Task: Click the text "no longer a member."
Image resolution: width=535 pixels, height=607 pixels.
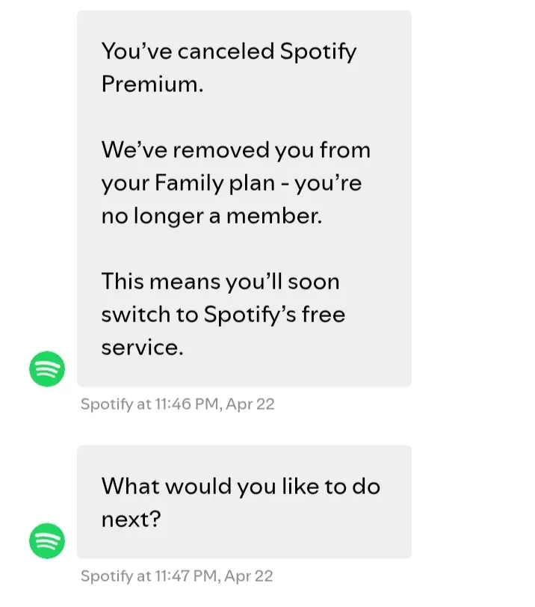Action: (211, 216)
